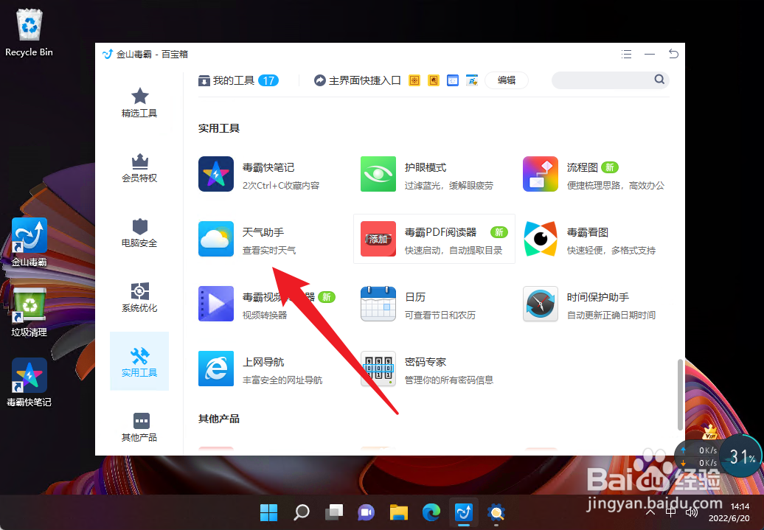Click the 主界面快捷入口 label

pos(364,80)
